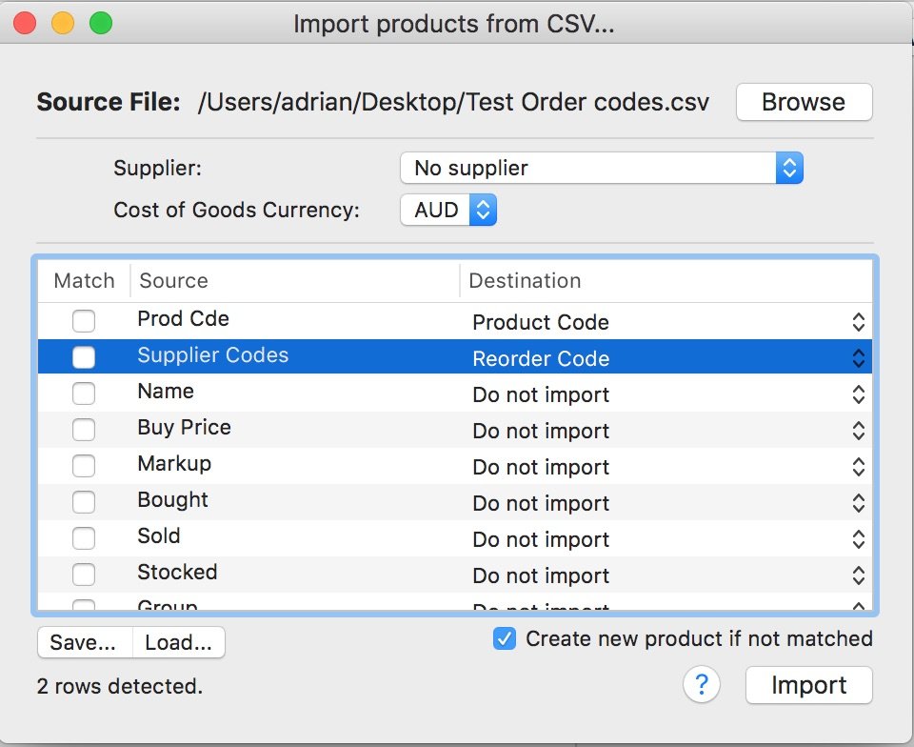The height and width of the screenshot is (747, 914).
Task: Open the help dialog via question mark icon
Action: coord(702,685)
